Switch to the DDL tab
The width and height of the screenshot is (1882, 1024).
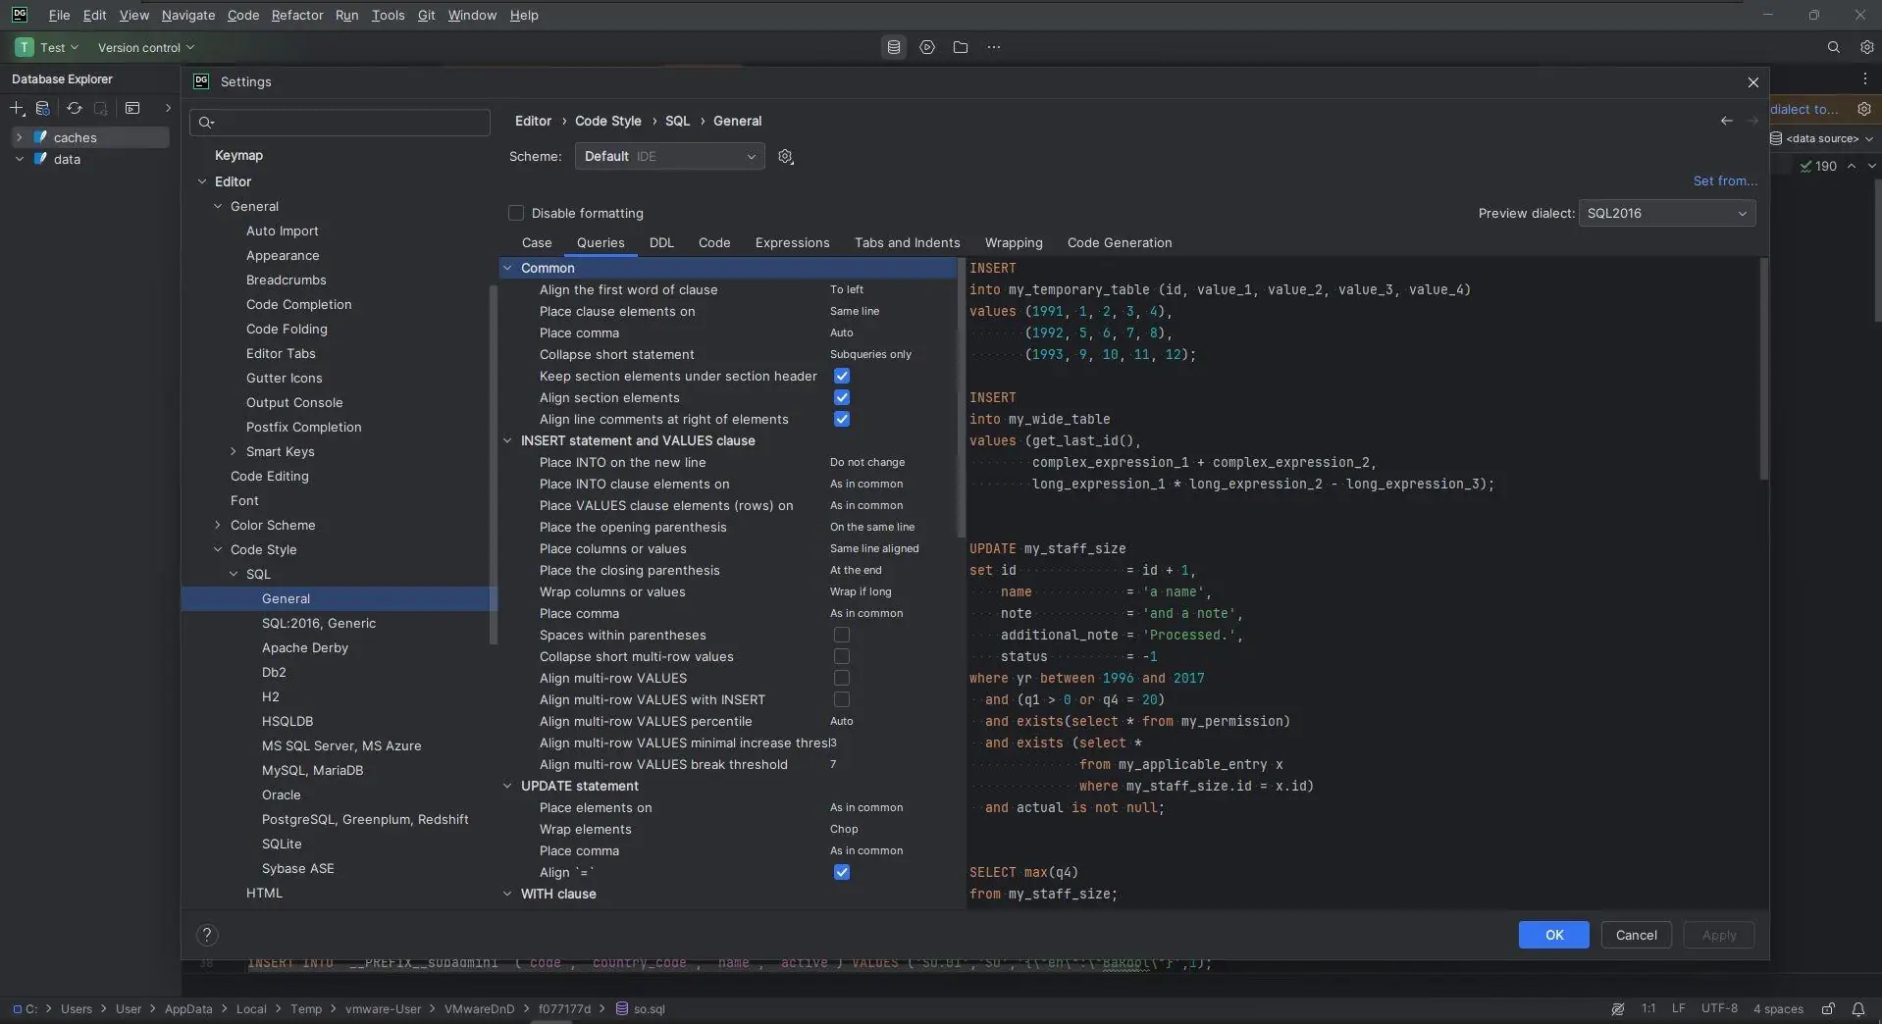[661, 242]
